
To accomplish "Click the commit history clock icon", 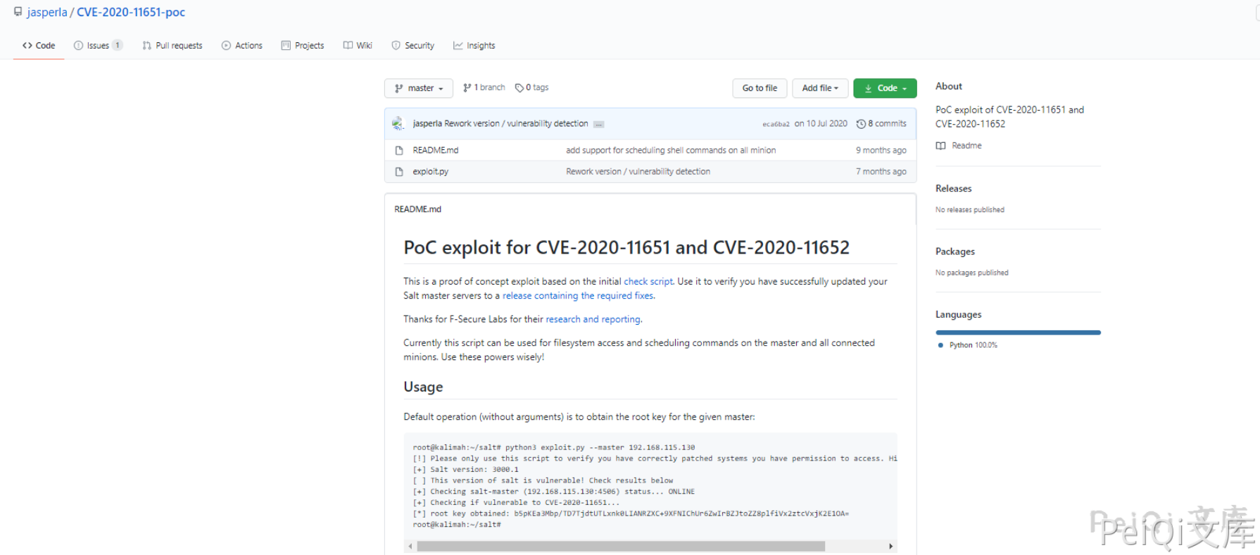I will [x=860, y=124].
